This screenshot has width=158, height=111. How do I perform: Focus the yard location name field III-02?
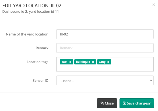[105, 34]
